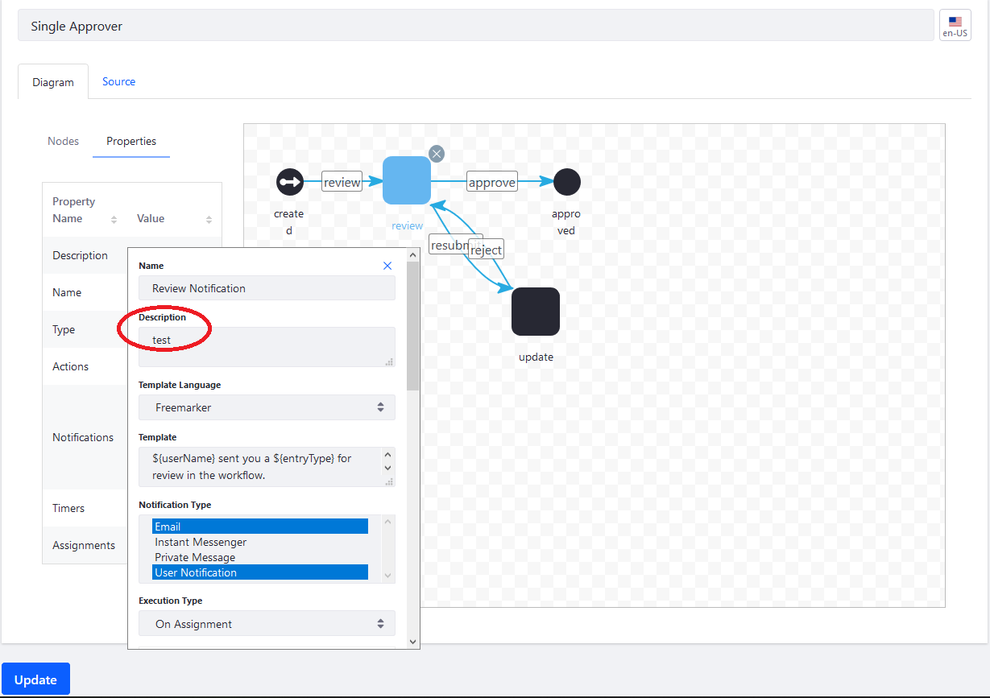Screen dimensions: 990x698
Task: Click the Description field resize grip
Action: (389, 361)
